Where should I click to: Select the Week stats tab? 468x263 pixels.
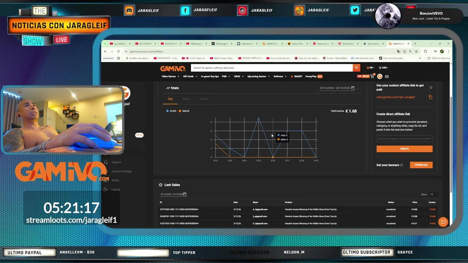186,99
